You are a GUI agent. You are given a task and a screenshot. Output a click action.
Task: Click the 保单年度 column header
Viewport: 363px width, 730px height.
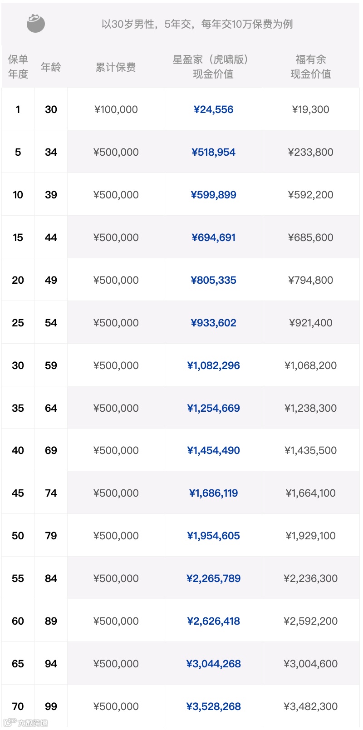point(18,66)
